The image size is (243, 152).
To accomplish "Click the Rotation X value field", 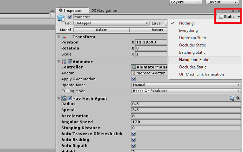I will click(151, 48).
